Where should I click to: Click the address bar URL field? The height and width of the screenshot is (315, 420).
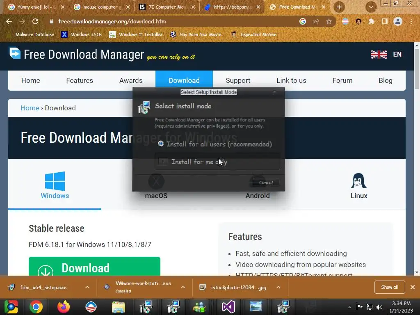(x=171, y=21)
